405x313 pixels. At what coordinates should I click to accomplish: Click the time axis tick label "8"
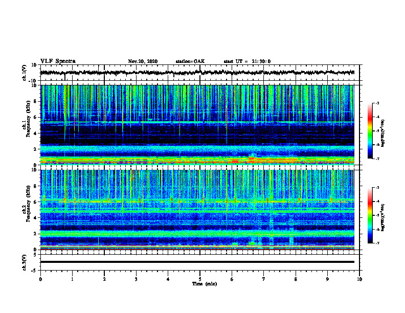(x=296, y=279)
